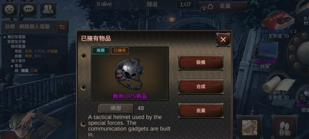
Task: Open the 目標 target selector bar
Action: click(x=29, y=27)
